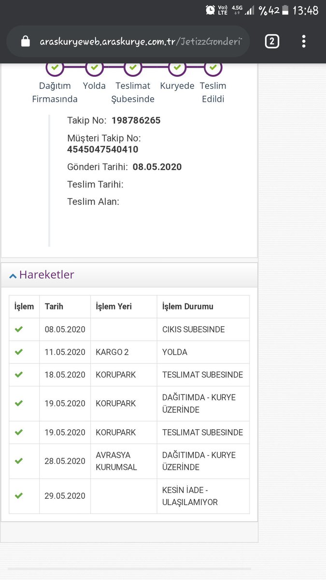Tap the Hareketler section header title

(46, 275)
